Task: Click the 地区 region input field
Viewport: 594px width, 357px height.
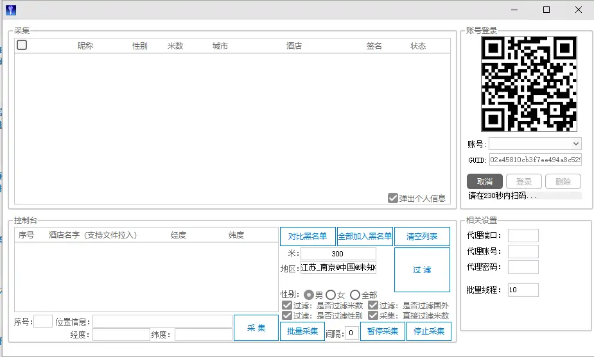Action: (338, 267)
